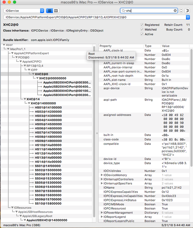Viewport: 193px width, 228px height.
Task: Sort by the Type column header
Action: [x=152, y=46]
